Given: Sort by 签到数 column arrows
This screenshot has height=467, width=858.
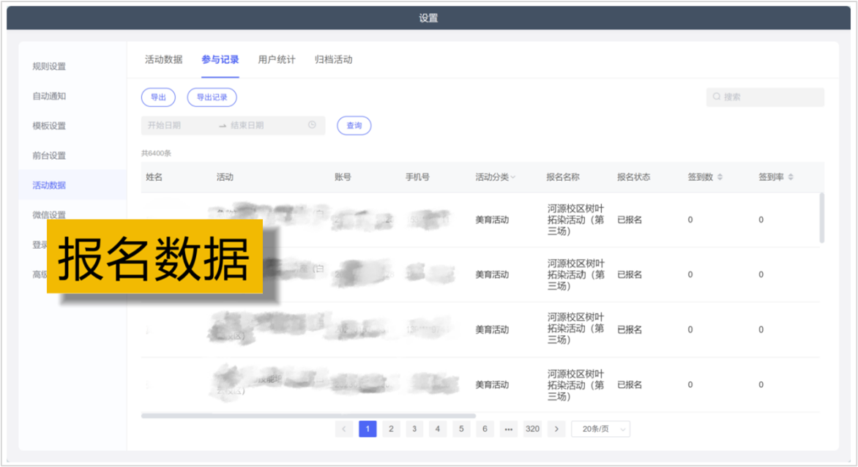Looking at the screenshot, I should [720, 177].
